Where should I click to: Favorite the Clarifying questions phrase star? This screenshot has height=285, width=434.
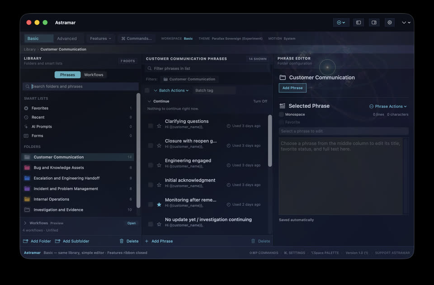coord(159,126)
